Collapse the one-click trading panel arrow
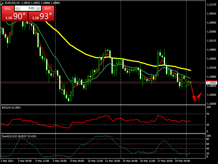 3,3
